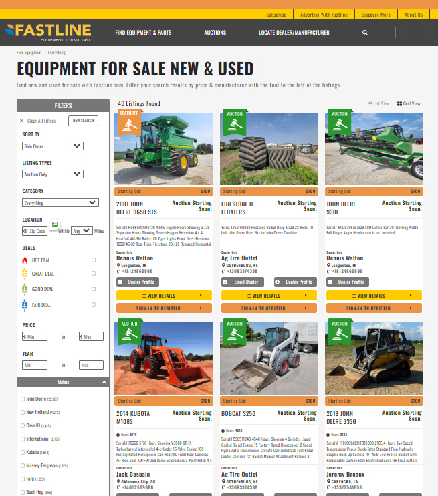Click the Hot Deal flame icon
Image resolution: width=438 pixels, height=496 pixels.
[25, 260]
